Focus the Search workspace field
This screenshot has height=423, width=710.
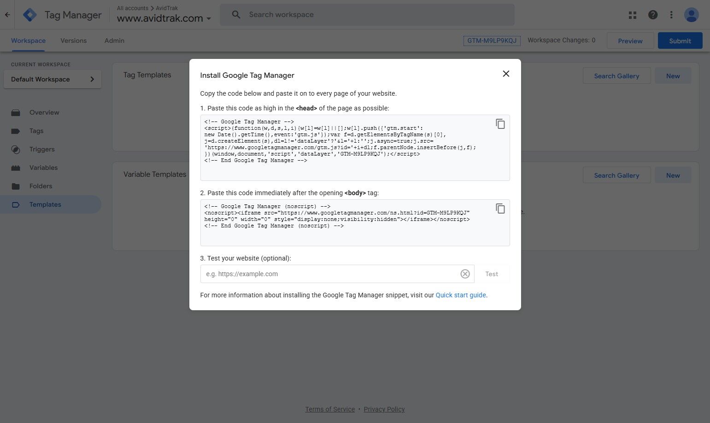coord(367,15)
